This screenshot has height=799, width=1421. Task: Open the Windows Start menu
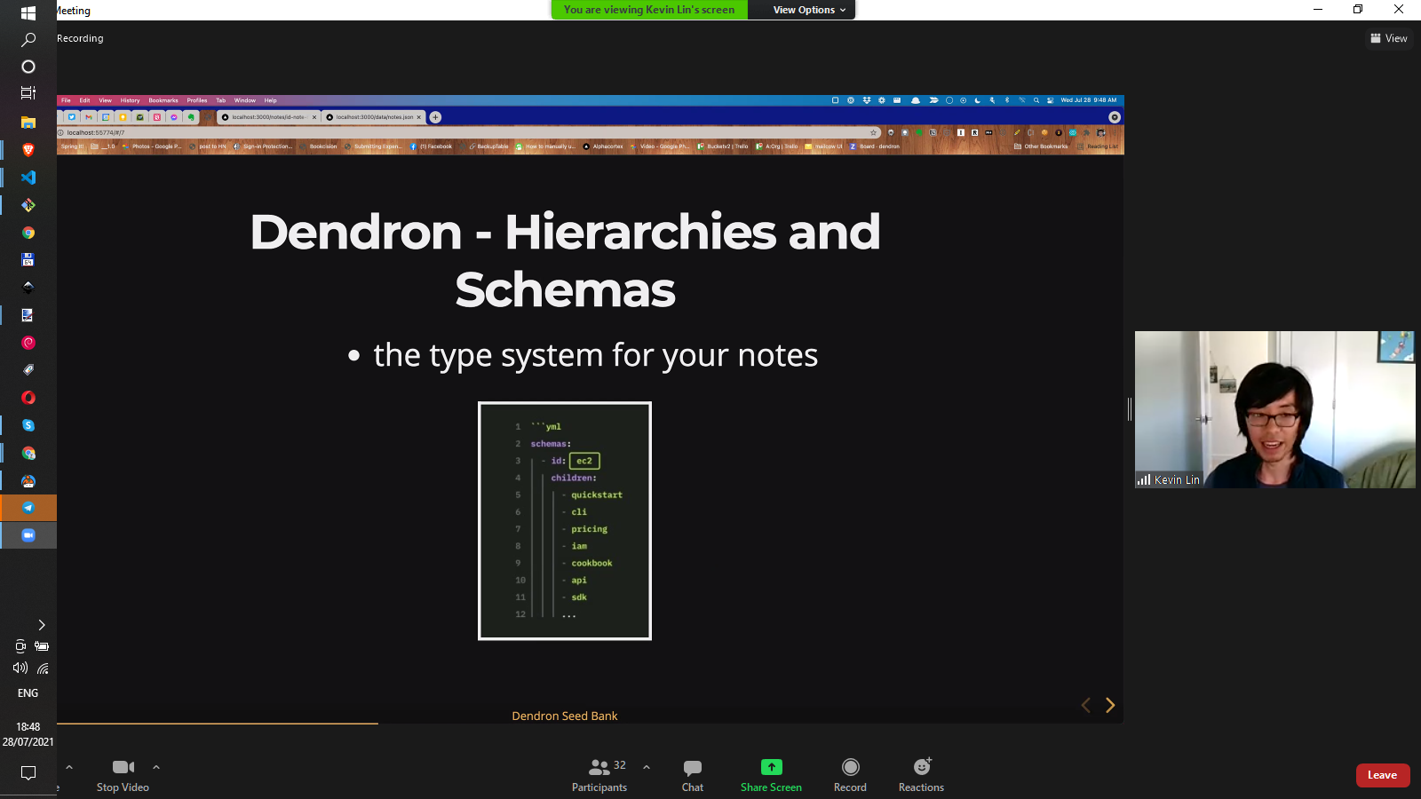point(28,12)
